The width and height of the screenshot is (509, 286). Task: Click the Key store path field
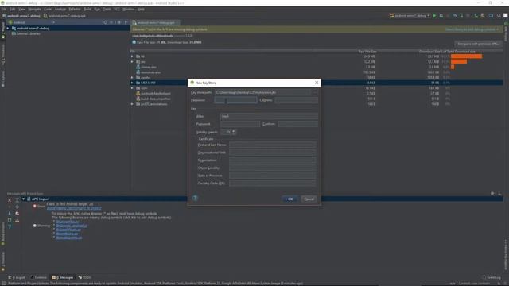262,92
